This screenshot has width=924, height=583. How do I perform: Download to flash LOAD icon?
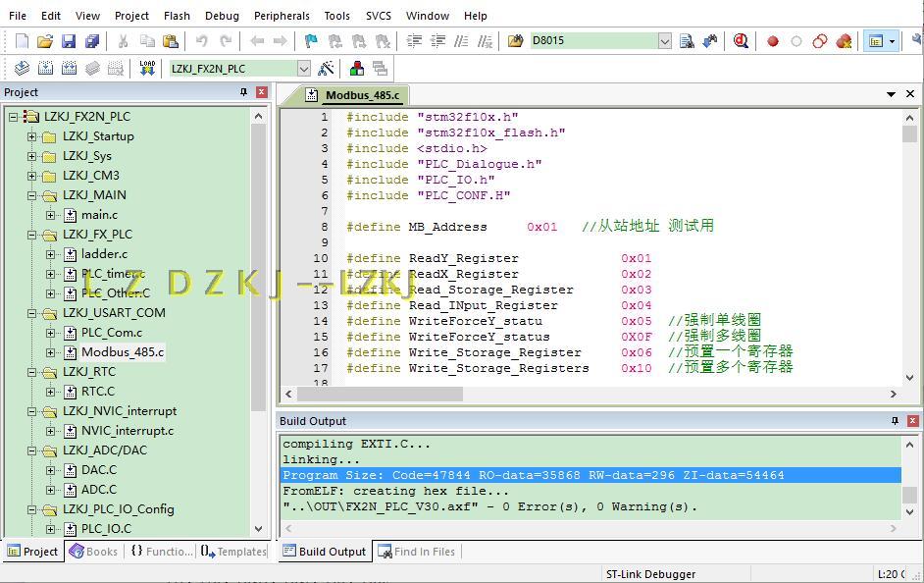pyautogui.click(x=147, y=69)
